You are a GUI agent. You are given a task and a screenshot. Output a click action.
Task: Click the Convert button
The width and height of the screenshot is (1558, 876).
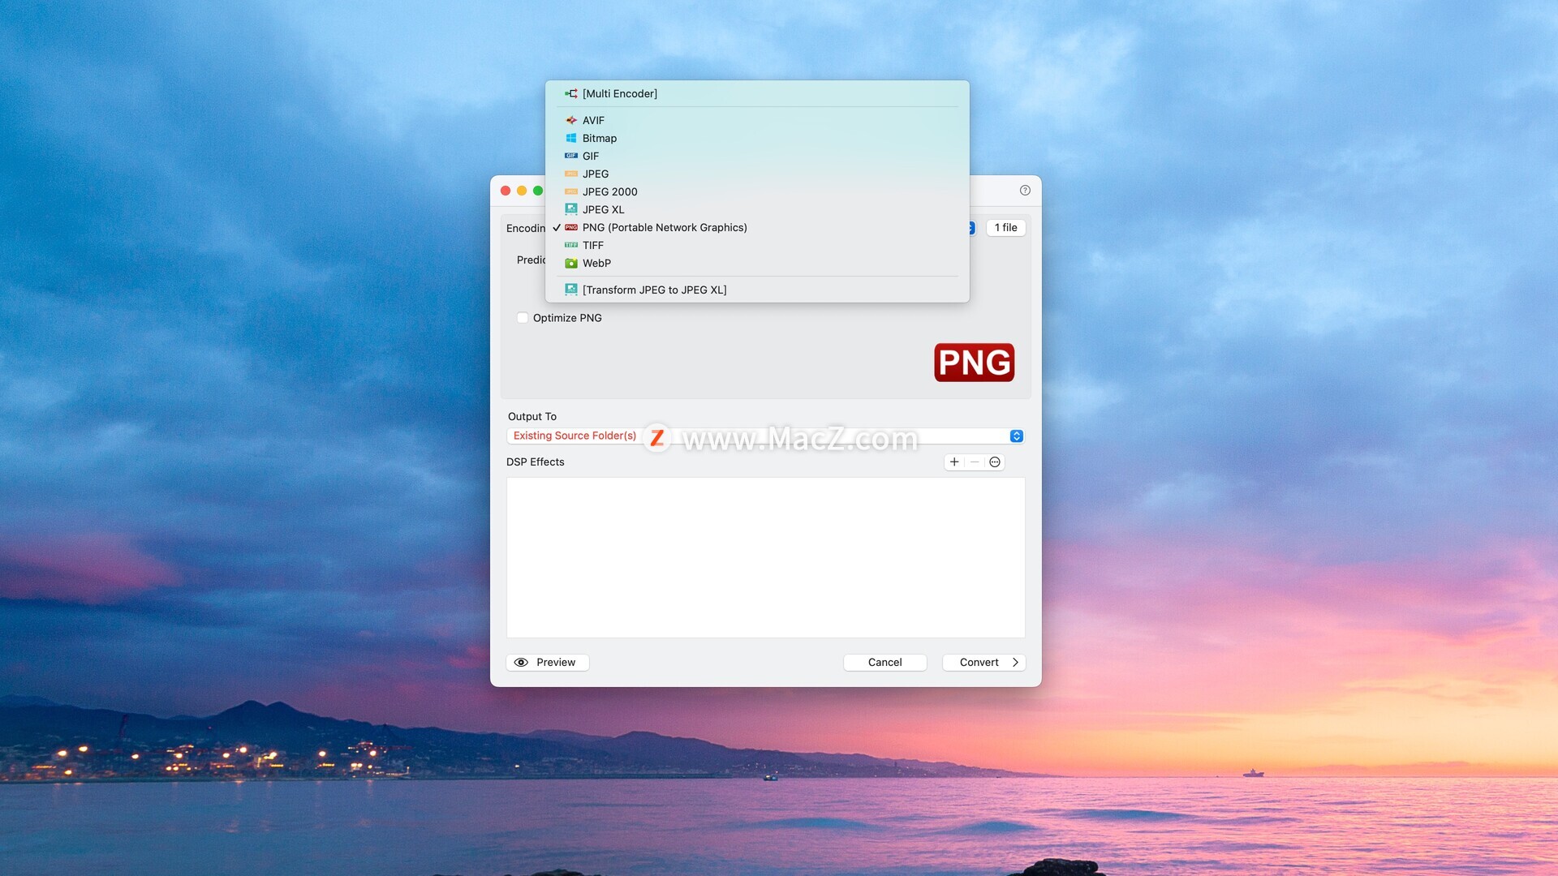pos(983,663)
